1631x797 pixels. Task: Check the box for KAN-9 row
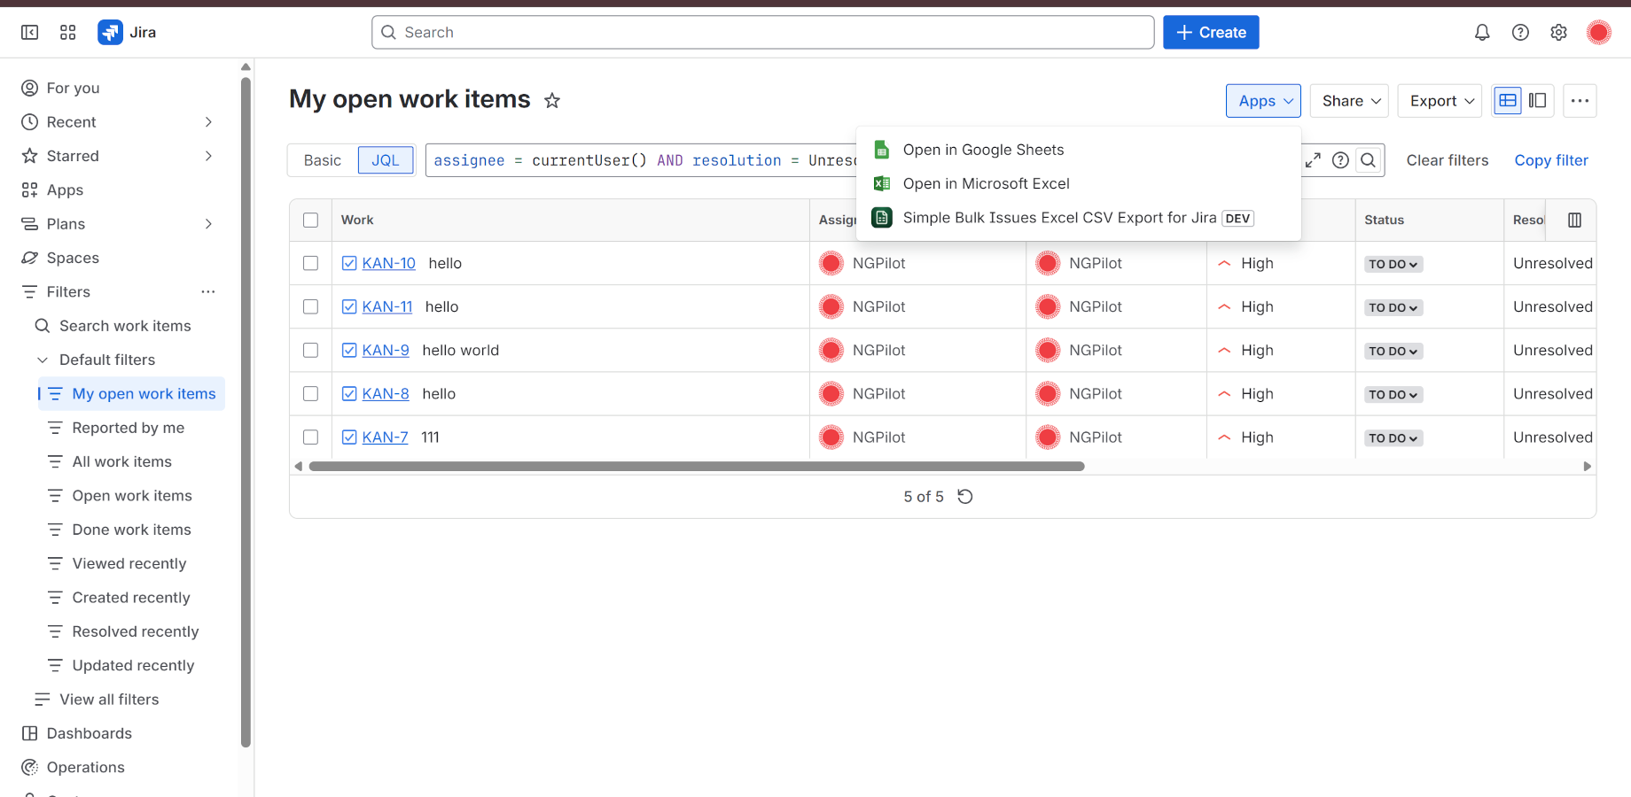pyautogui.click(x=310, y=350)
